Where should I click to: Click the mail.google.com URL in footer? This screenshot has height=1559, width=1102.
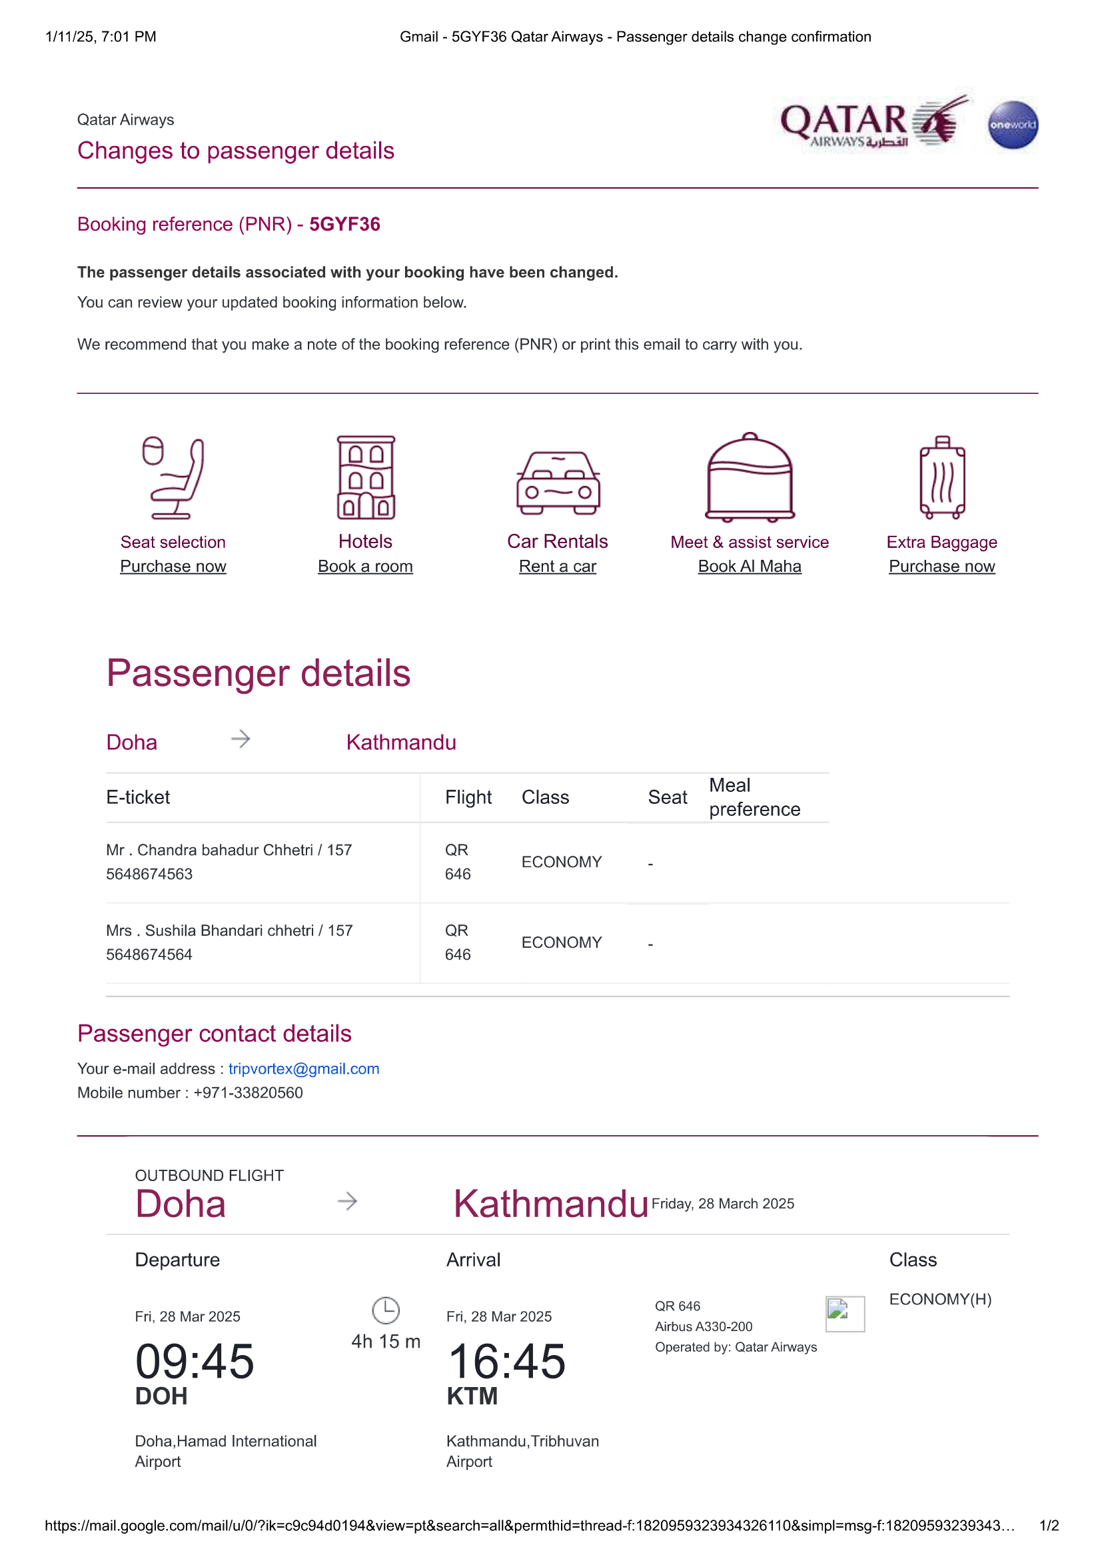[529, 1526]
